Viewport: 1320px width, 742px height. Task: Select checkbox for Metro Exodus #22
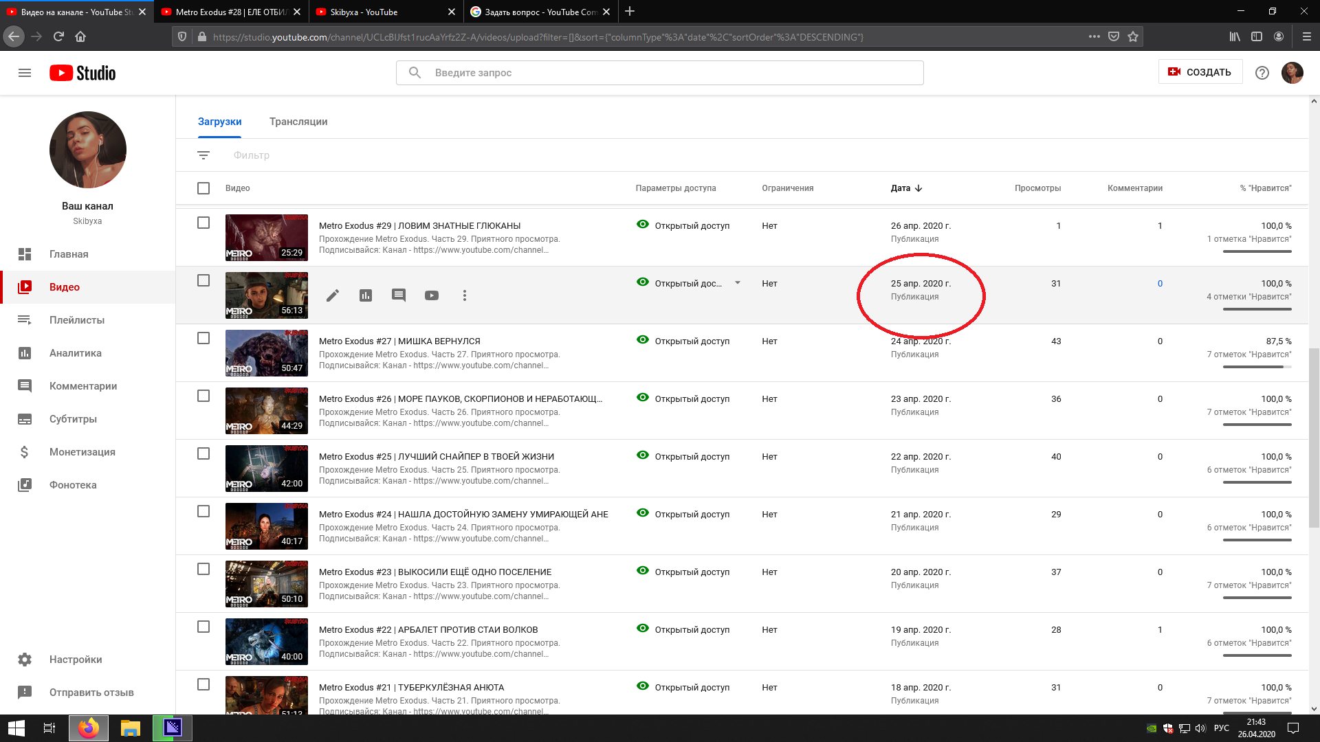click(203, 627)
